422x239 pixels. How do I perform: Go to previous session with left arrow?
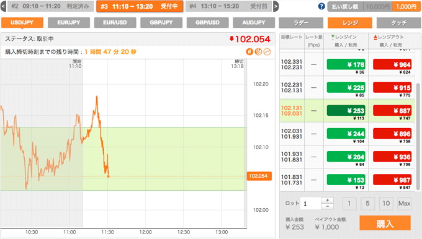pyautogui.click(x=3, y=6)
